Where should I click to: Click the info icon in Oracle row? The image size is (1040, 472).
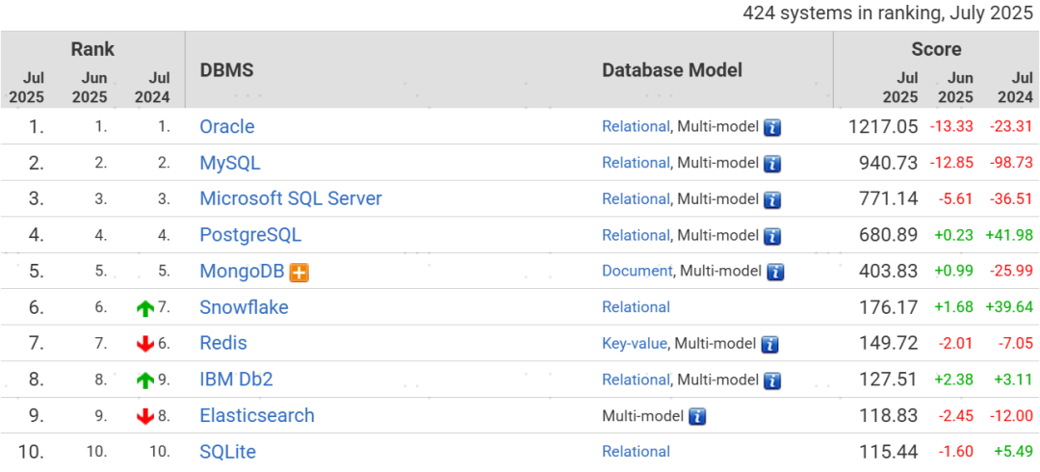point(772,127)
